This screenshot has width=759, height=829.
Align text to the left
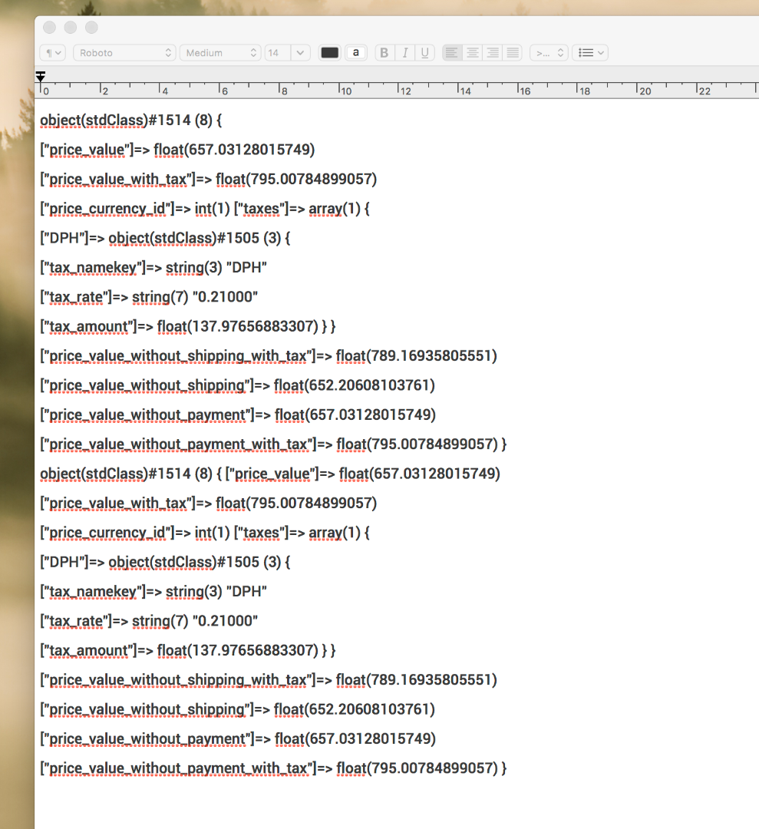click(x=452, y=53)
